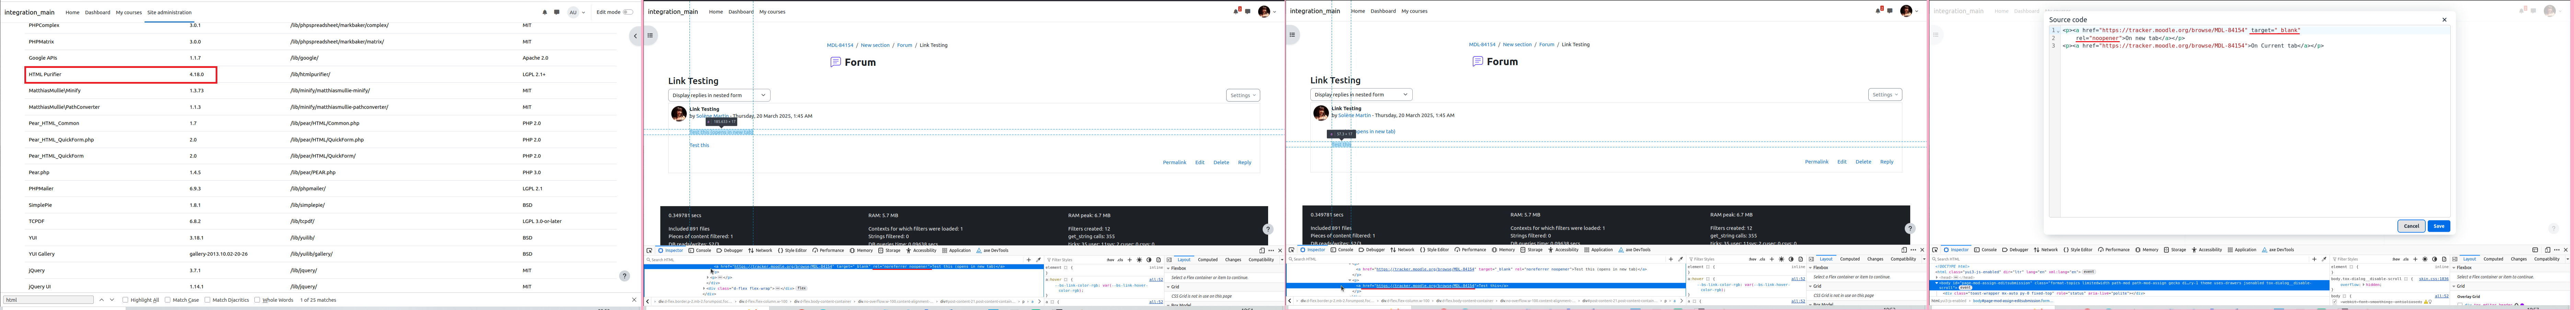Switch to Network tab in first forum DevTools
2574x310 pixels.
[760, 250]
